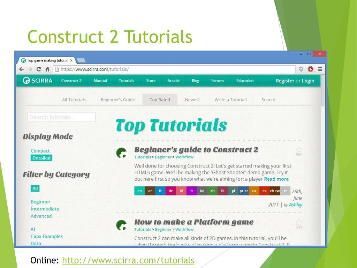Open the browser home icon
Screen dimensions: 357x268
pyautogui.click(x=47, y=69)
